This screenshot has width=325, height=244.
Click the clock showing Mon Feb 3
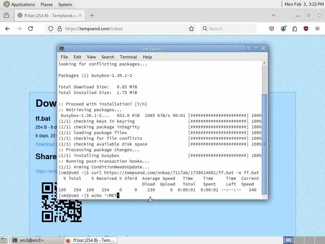304,4
